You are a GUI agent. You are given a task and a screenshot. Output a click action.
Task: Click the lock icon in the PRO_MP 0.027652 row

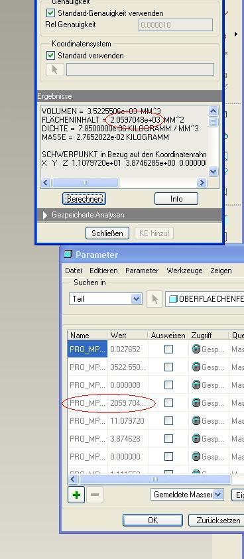click(196, 349)
